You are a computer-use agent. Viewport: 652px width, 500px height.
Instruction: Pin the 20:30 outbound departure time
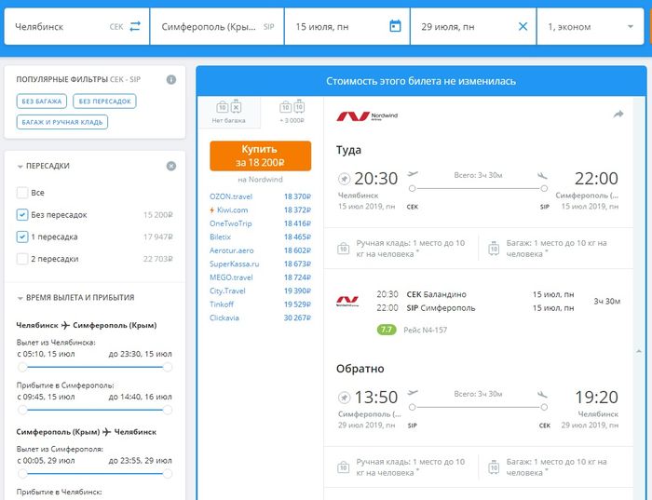[344, 179]
